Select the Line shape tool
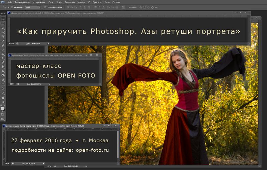The width and height of the screenshot is (267, 170). 3,93
